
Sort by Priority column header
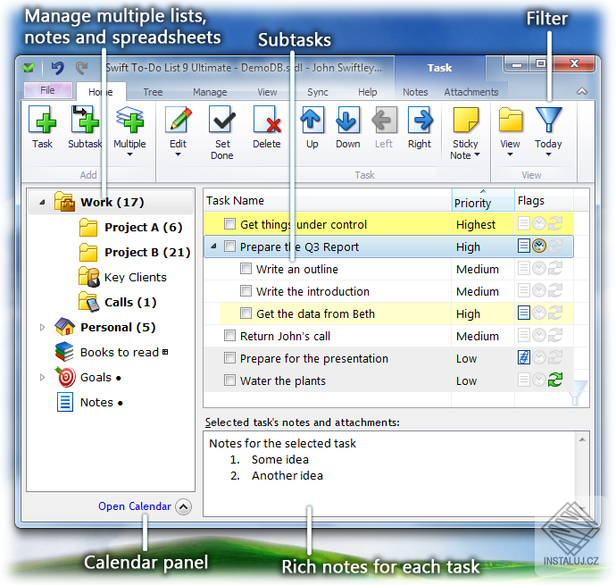click(483, 200)
